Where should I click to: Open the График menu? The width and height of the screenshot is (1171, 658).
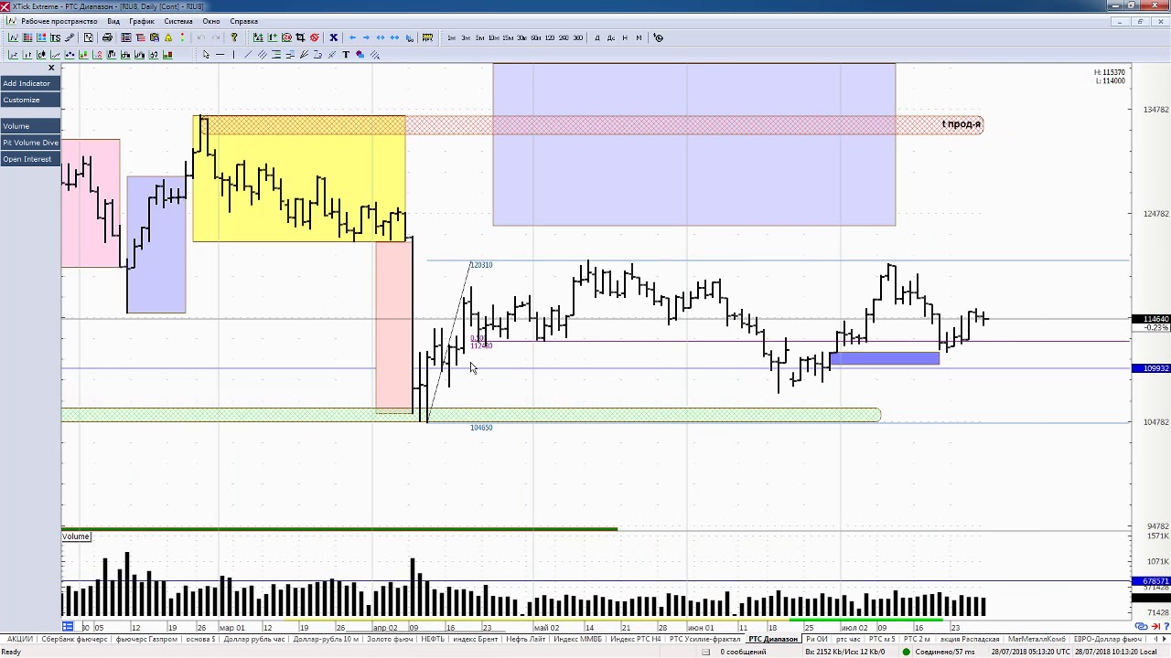pyautogui.click(x=142, y=21)
